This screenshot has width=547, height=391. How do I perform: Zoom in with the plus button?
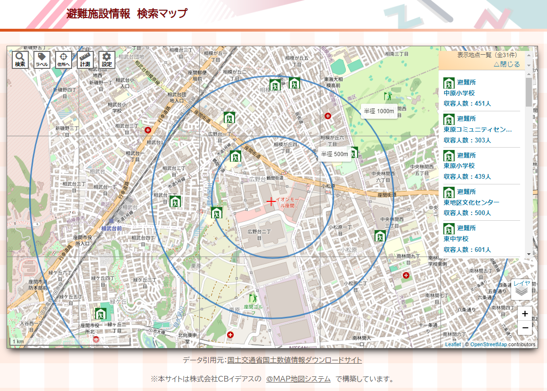[525, 314]
